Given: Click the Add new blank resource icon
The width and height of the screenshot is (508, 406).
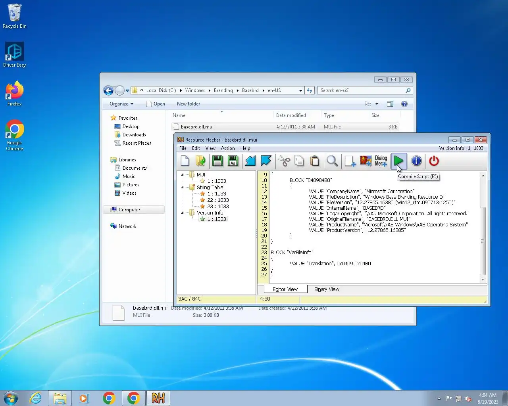Looking at the screenshot, I should coord(350,161).
